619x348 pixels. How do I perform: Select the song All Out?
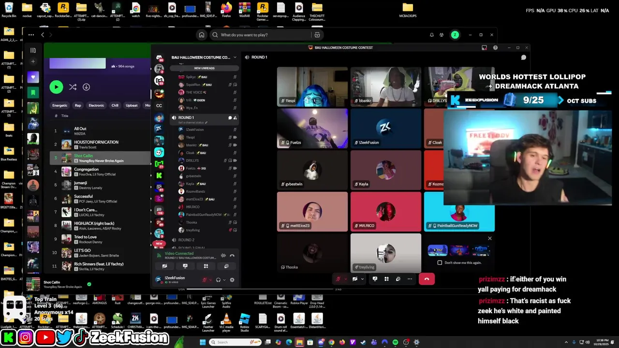pyautogui.click(x=80, y=129)
